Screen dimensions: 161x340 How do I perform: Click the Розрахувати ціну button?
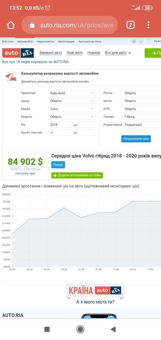[136, 139]
